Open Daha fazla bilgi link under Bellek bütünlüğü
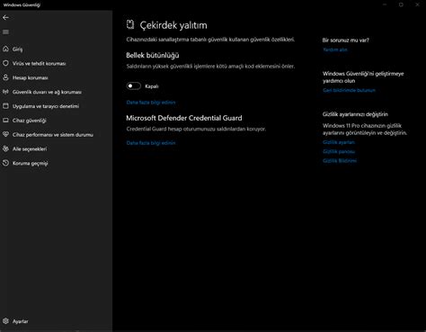426x332 pixels. coord(151,103)
